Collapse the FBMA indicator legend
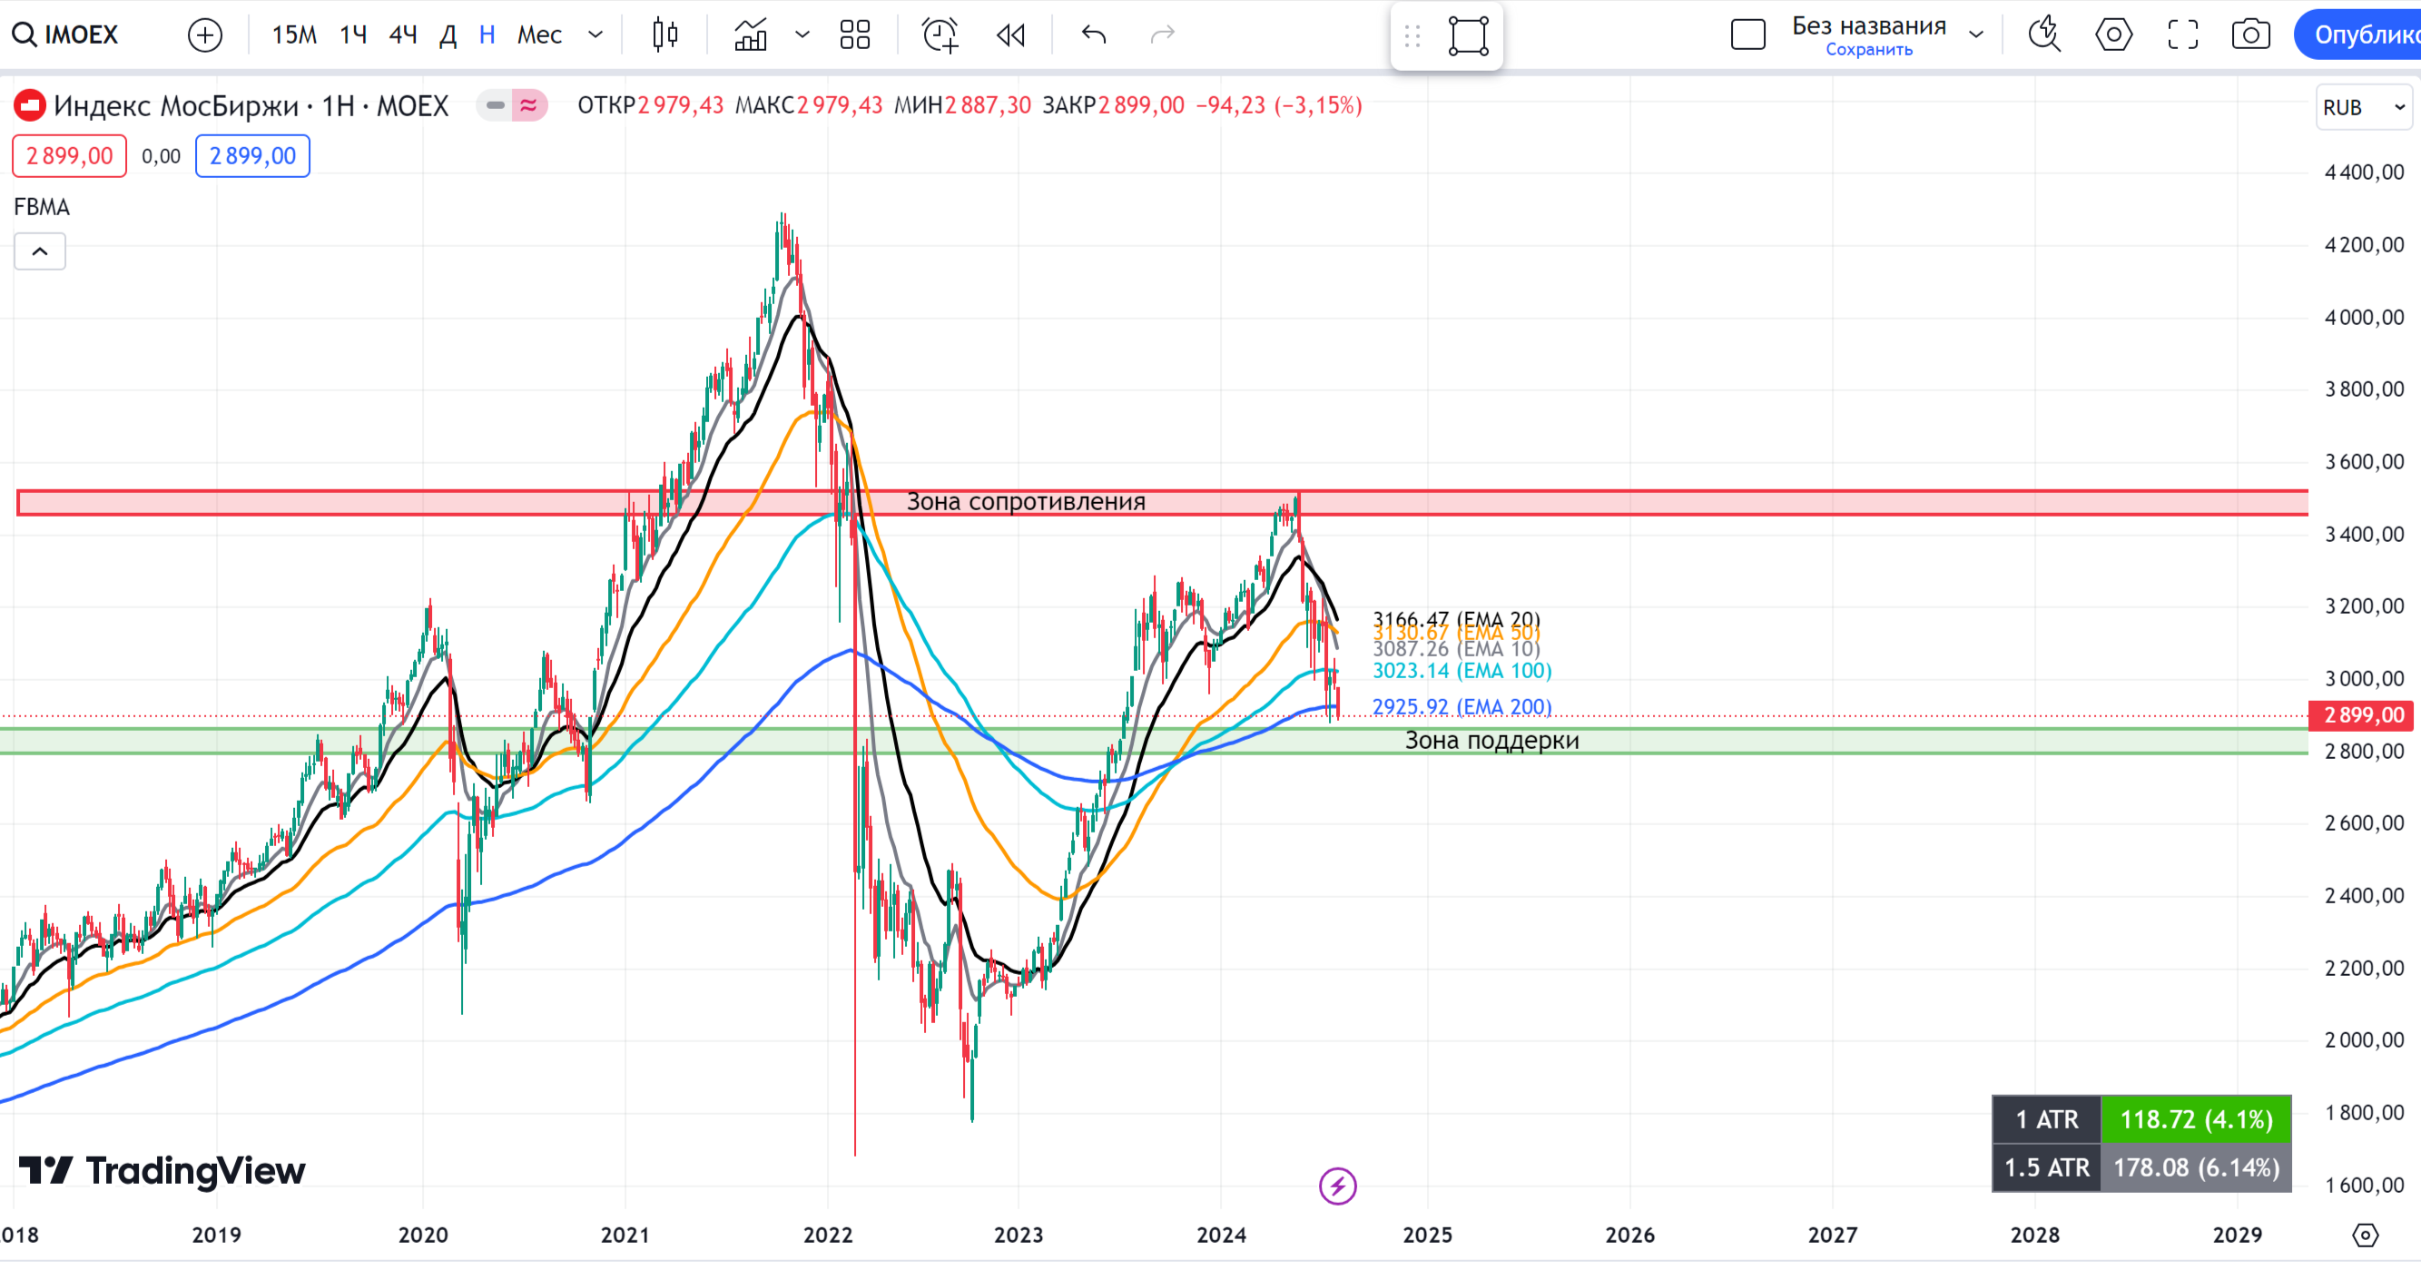The image size is (2421, 1270). [39, 251]
